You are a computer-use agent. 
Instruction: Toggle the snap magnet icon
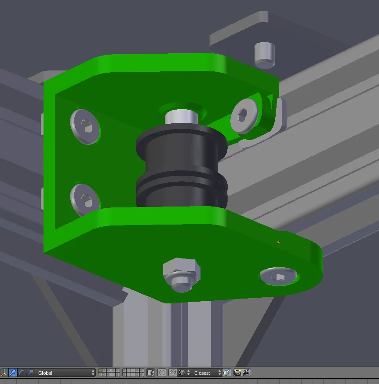point(172,373)
